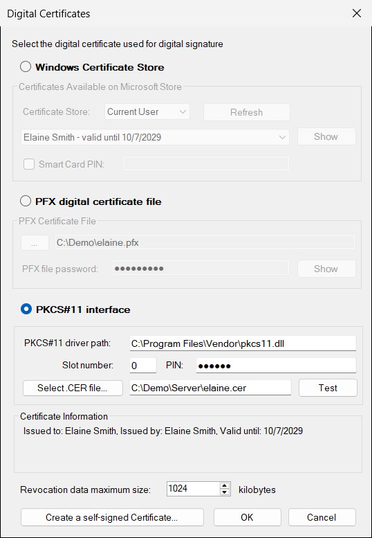This screenshot has height=538, width=372.
Task: Click the elaine.cer file path field
Action: coord(210,388)
